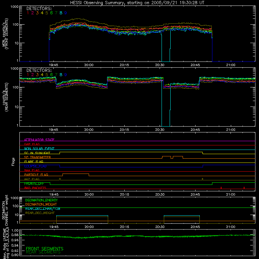Click the NON SOLAR EVENT label
Screen dimensions: 259x259
(x=39, y=149)
